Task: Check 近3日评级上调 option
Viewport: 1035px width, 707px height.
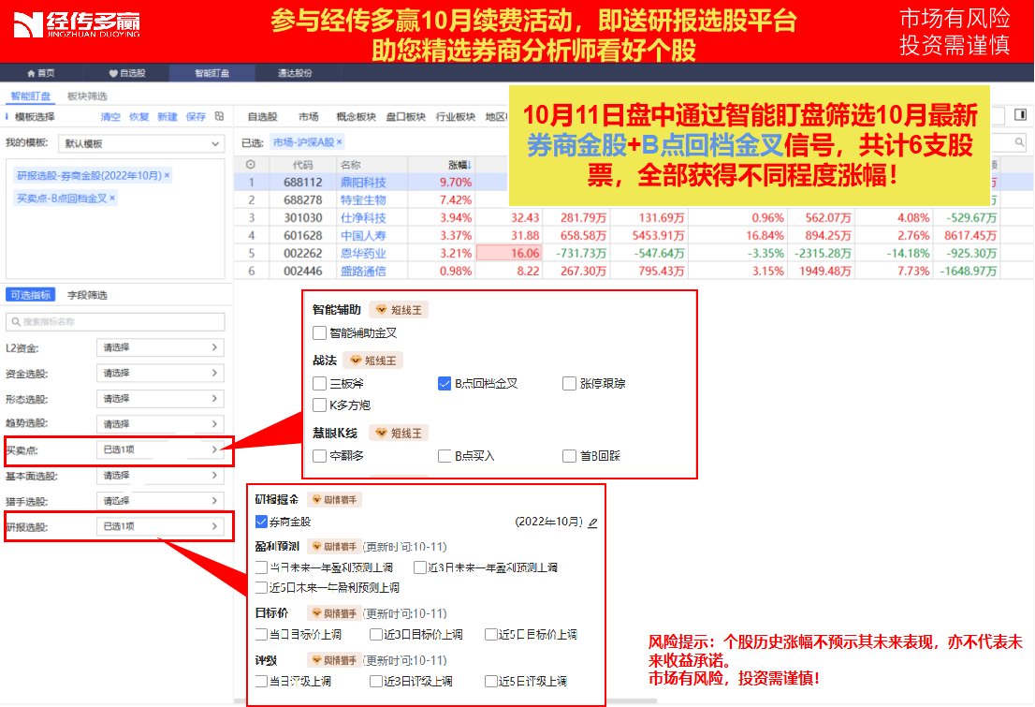Action: (x=376, y=681)
